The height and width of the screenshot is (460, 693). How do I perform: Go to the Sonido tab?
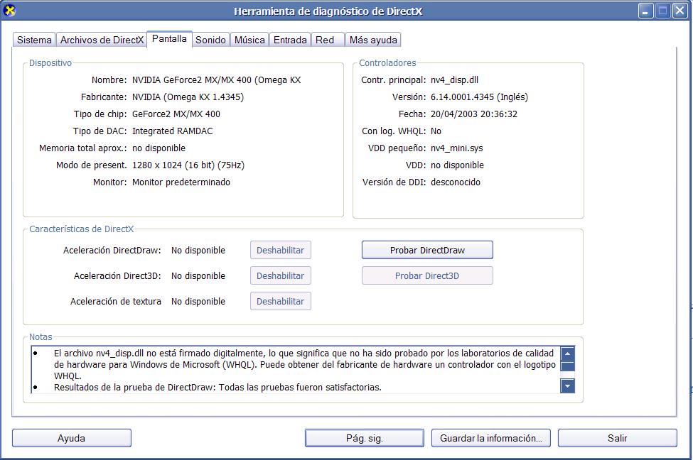click(x=210, y=40)
